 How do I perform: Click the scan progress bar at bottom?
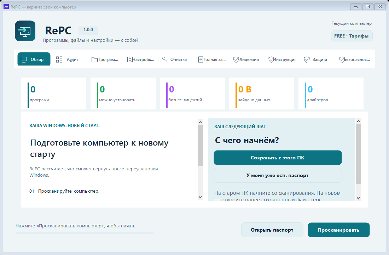point(85,233)
